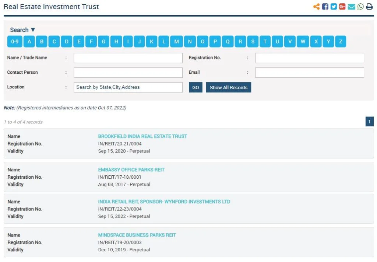Focus the Registration No. input field
377x262 pixels.
point(310,58)
